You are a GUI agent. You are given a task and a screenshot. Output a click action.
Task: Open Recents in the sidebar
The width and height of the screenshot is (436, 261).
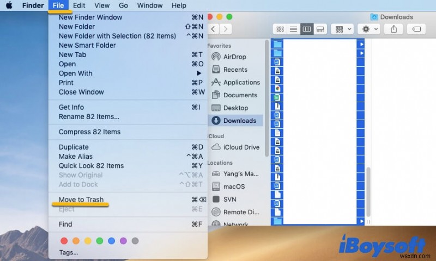(x=235, y=70)
